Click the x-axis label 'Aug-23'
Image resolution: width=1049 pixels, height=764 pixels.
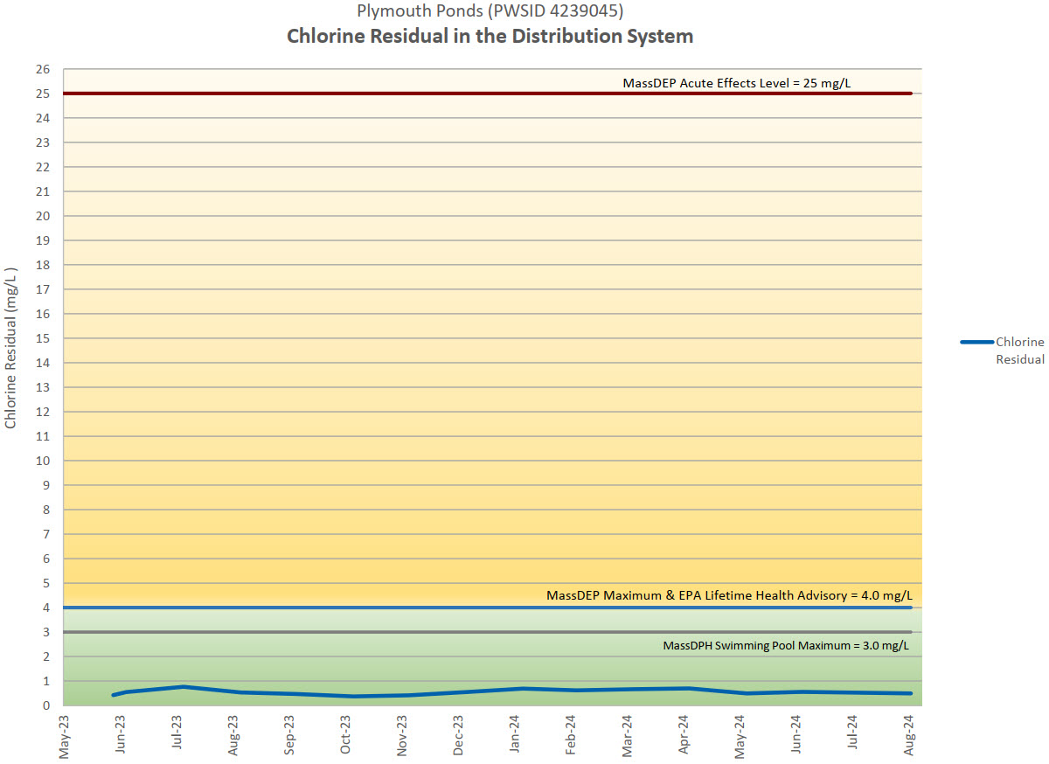coord(233,734)
